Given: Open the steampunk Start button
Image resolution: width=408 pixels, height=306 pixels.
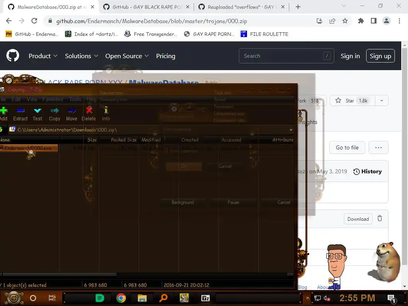Looking at the screenshot, I should (x=14, y=298).
